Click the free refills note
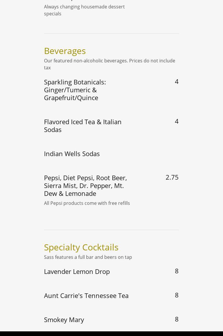Viewport: 223px width, 336px height. (x=87, y=203)
